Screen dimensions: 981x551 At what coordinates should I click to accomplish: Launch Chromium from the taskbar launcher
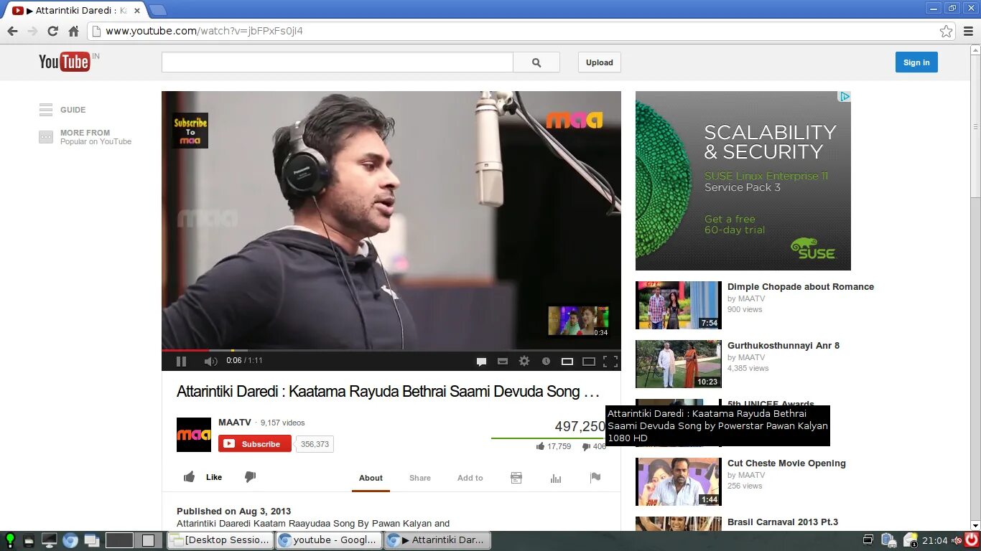pos(70,540)
